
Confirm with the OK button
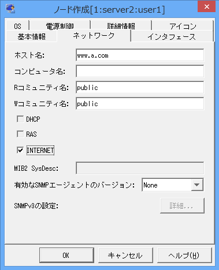[66, 255]
